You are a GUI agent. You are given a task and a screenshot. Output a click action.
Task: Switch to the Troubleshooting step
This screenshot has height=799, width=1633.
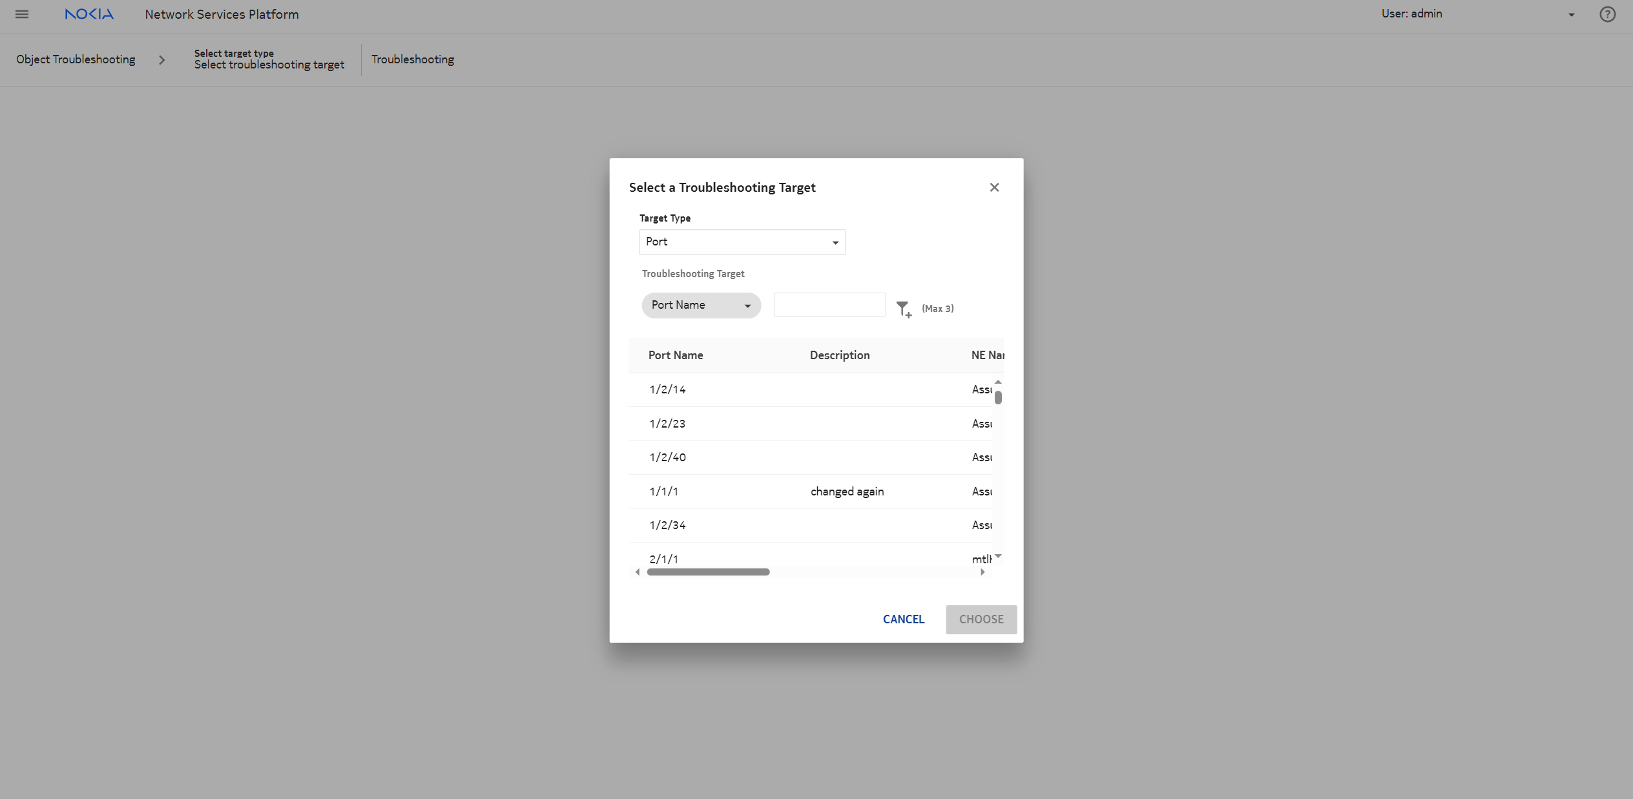412,59
